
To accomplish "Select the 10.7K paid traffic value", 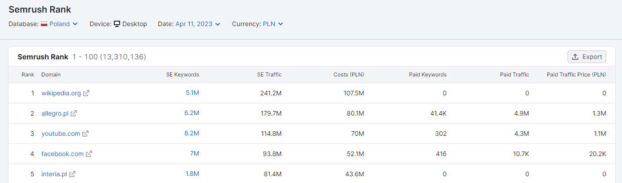I will coord(521,154).
